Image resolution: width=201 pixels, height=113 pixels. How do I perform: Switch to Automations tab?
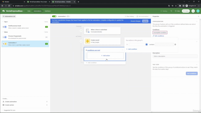37,11
